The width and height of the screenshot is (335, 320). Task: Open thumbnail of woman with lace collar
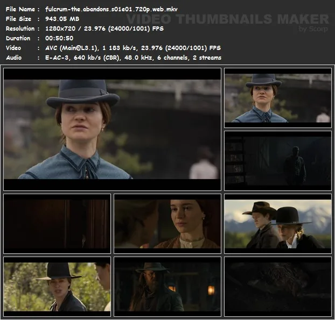click(167, 224)
